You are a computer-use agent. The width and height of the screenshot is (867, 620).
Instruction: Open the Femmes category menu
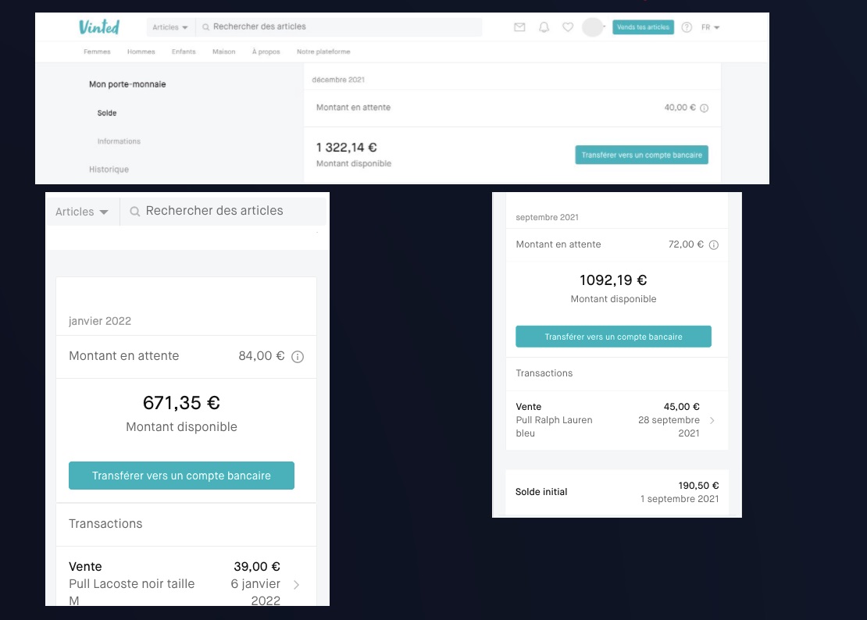click(98, 52)
